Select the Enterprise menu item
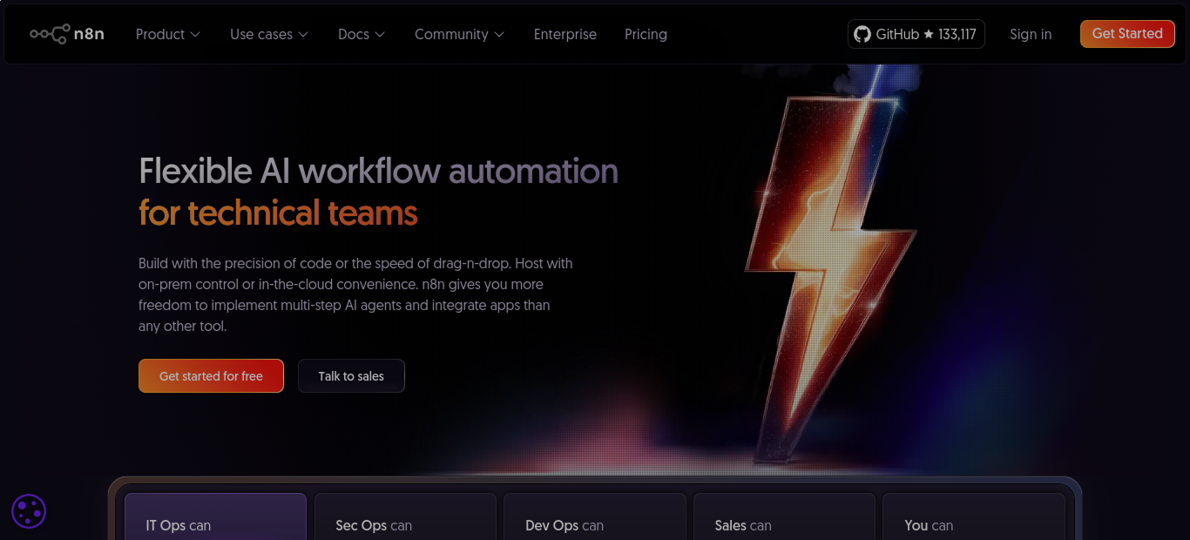Viewport: 1190px width, 540px height. (x=565, y=34)
